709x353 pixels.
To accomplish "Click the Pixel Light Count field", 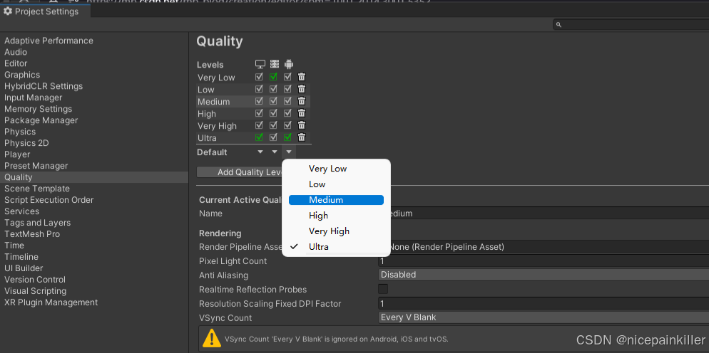I will [x=544, y=261].
